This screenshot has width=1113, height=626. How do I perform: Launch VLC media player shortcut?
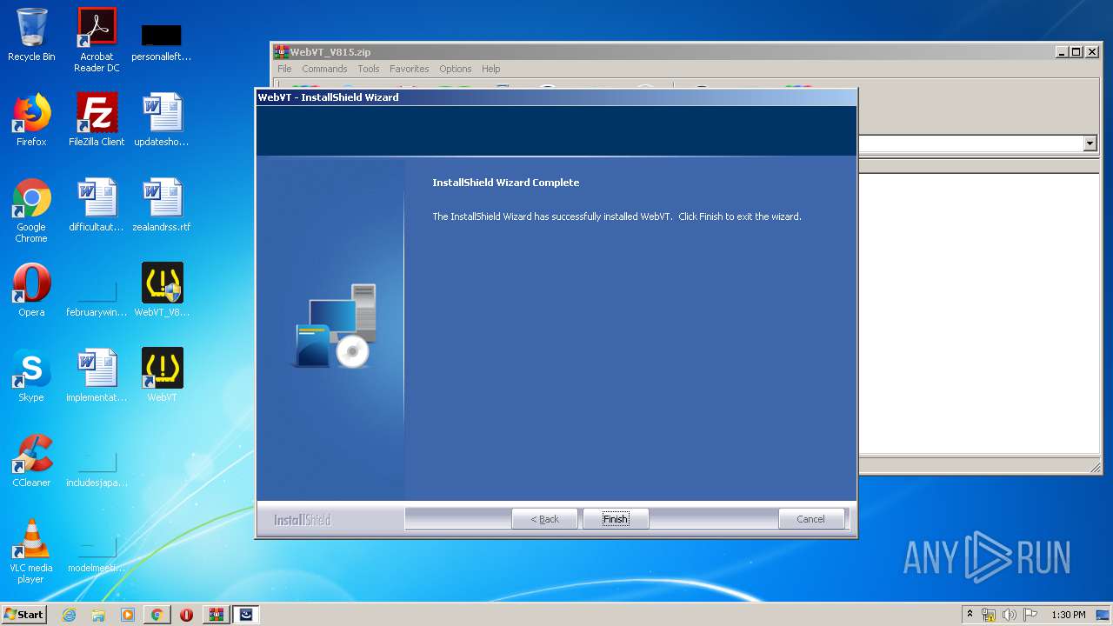[31, 551]
